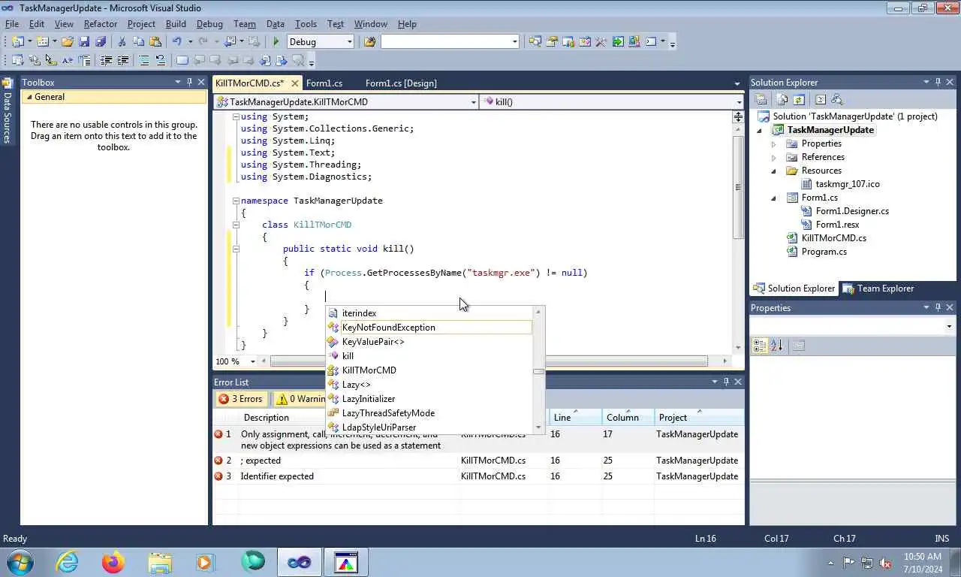Click the New Project toolbar icon

(x=17, y=42)
